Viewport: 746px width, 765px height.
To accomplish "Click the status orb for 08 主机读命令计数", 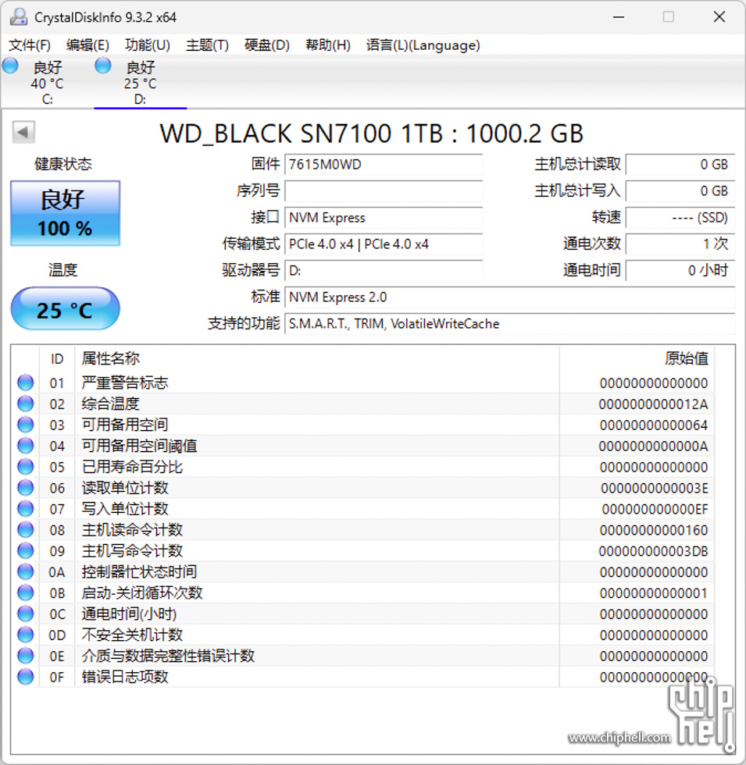I will [25, 529].
